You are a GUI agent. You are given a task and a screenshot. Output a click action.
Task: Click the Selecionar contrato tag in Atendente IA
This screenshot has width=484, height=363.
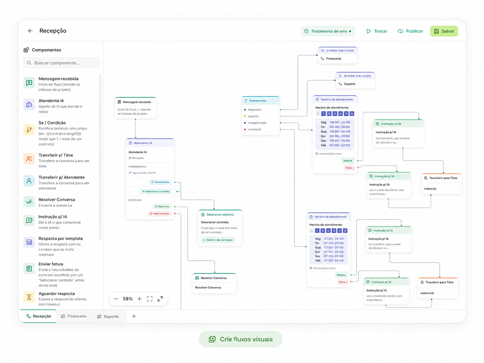(x=156, y=192)
